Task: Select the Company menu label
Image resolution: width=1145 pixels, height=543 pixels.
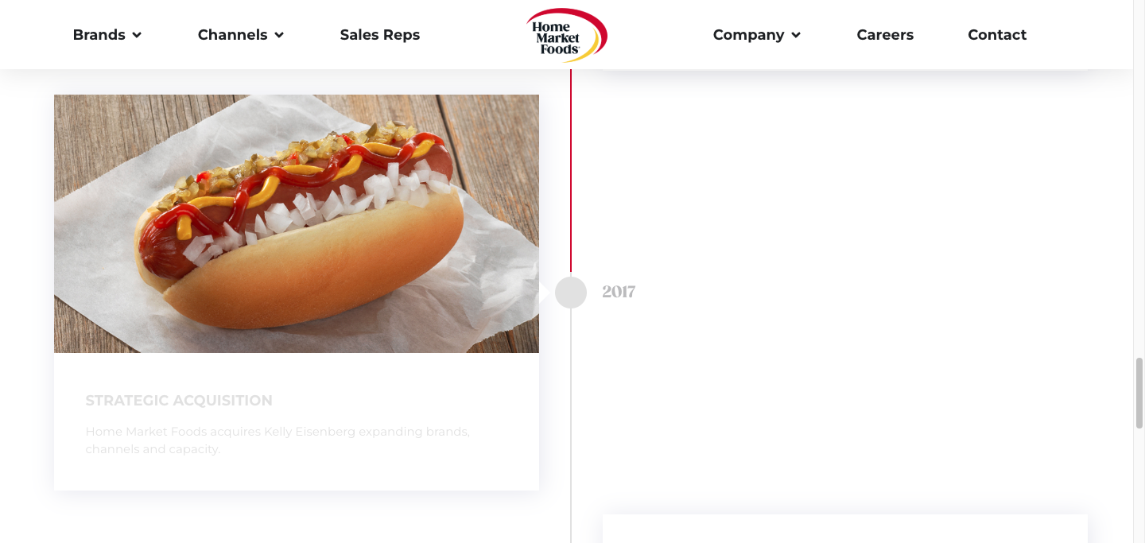Action: pos(748,35)
